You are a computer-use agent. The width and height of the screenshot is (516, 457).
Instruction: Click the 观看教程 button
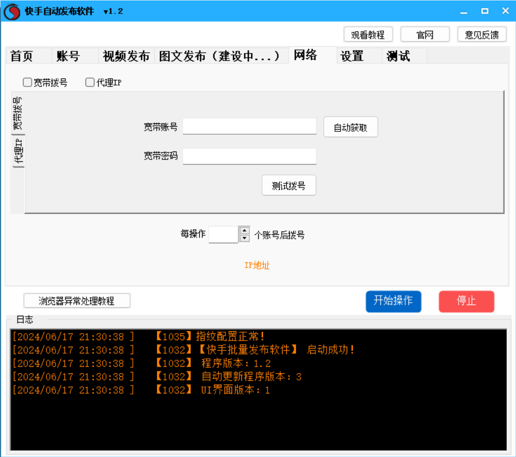pos(368,35)
